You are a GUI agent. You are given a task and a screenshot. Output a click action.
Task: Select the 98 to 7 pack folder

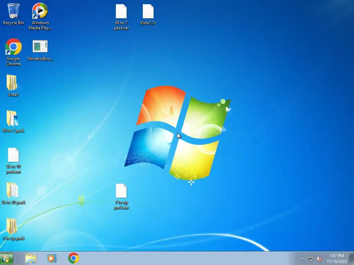(13, 122)
